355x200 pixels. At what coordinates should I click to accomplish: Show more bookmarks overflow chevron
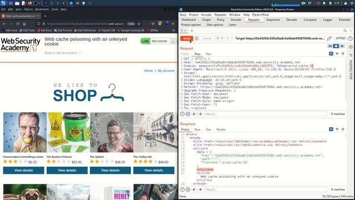click(x=174, y=30)
